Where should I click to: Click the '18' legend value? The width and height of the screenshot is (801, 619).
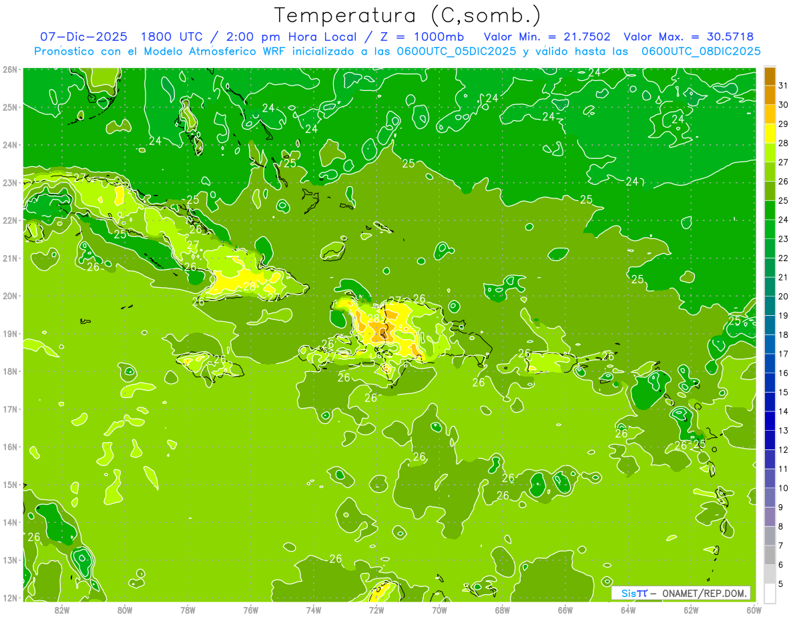click(783, 335)
